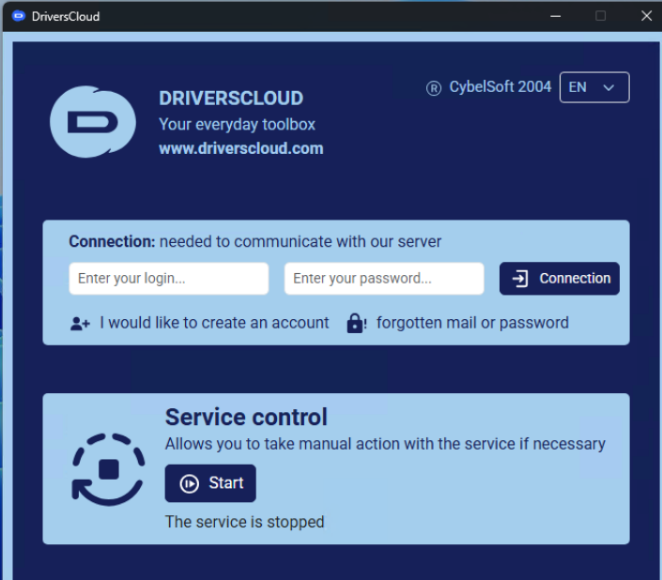Focus the 'Enter your password' field

point(384,279)
